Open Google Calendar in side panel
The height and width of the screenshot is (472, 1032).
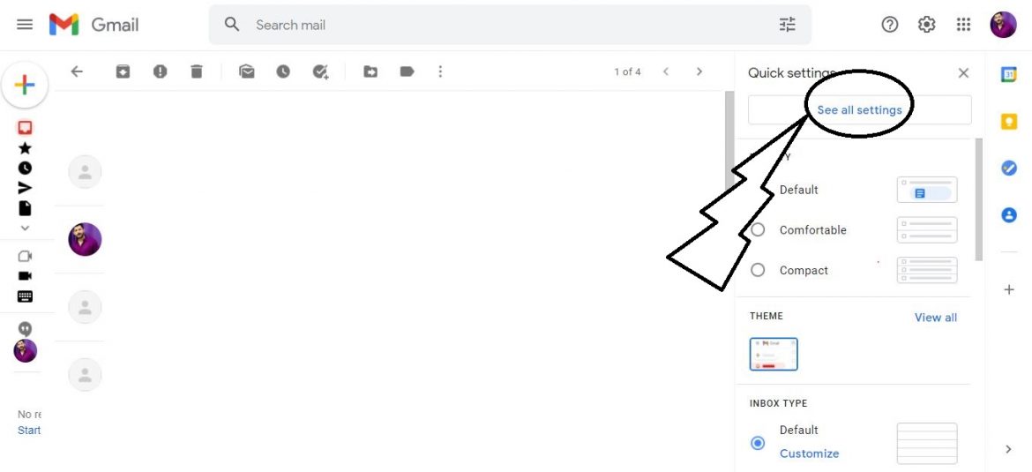(x=1008, y=74)
